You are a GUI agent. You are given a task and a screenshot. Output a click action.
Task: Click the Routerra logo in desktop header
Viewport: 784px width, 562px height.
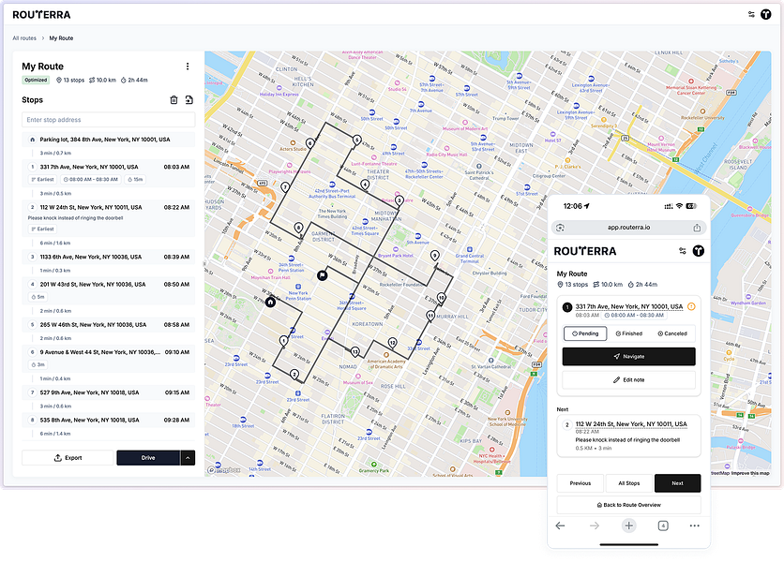(41, 15)
